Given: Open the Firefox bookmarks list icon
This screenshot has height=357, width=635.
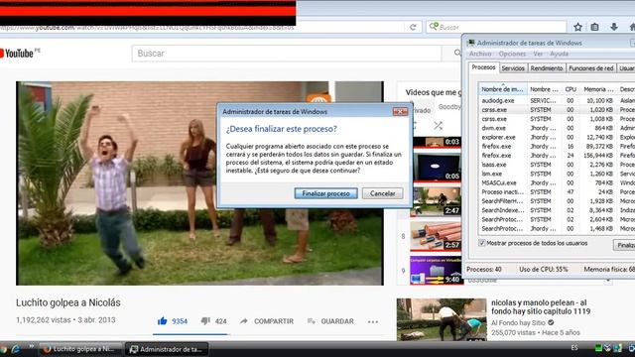Looking at the screenshot, I should tap(594, 27).
